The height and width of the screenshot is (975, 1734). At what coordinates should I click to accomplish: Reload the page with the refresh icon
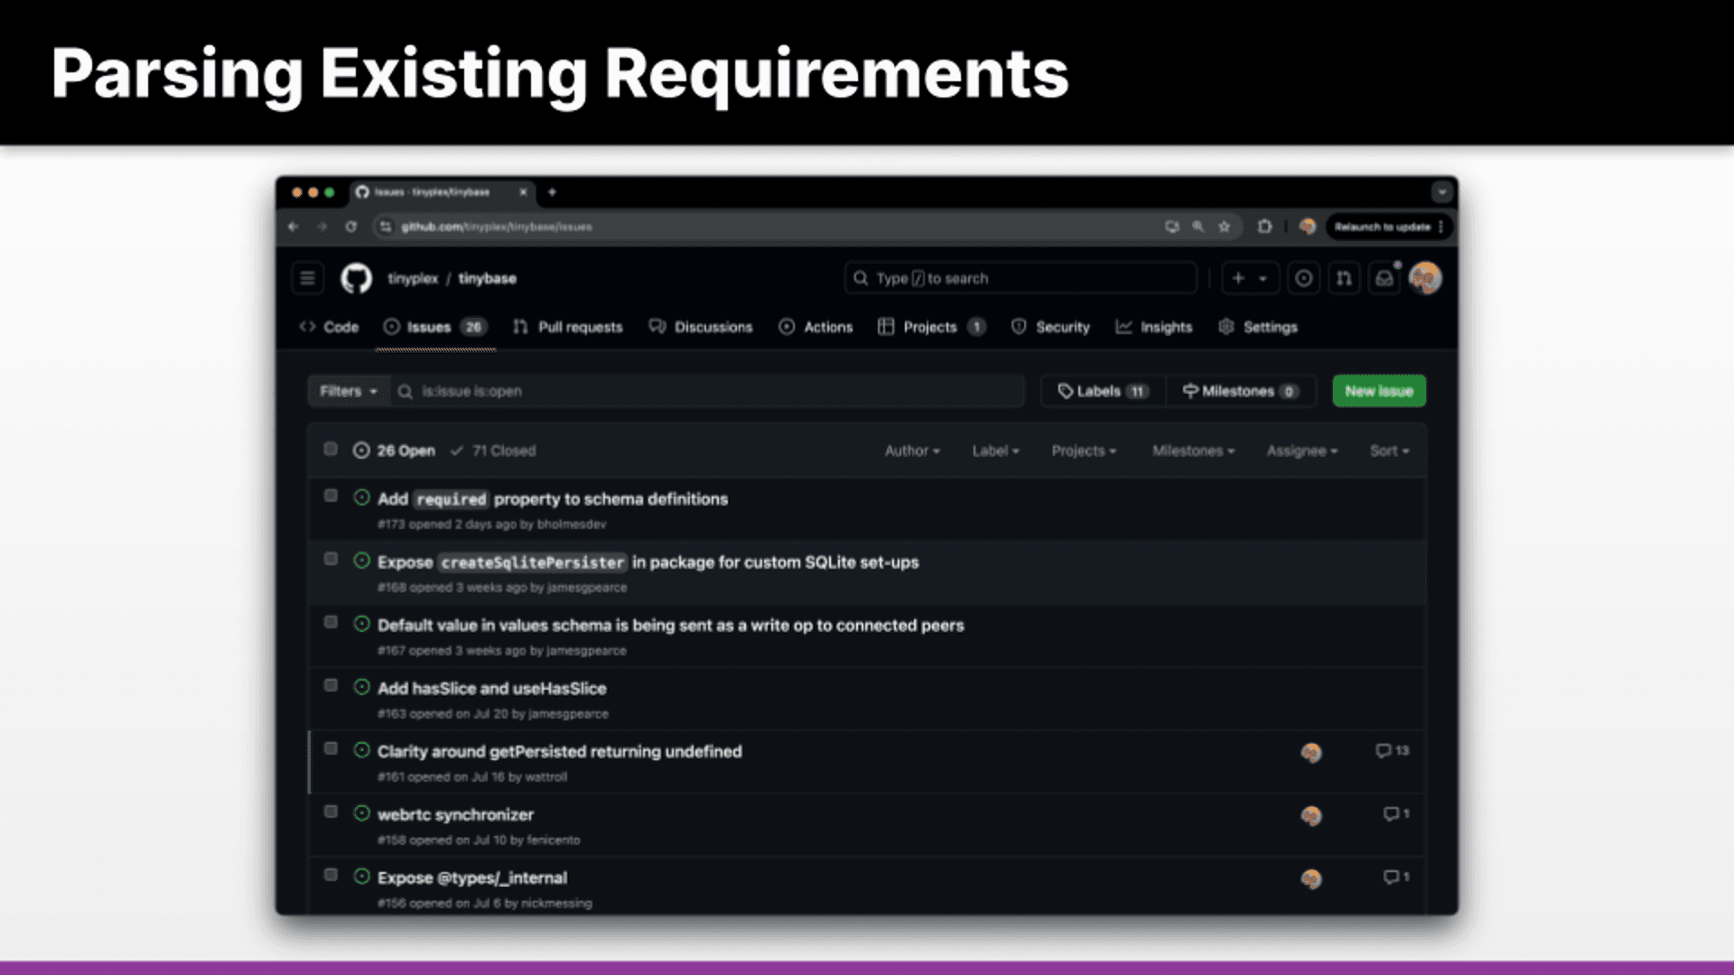tap(351, 227)
